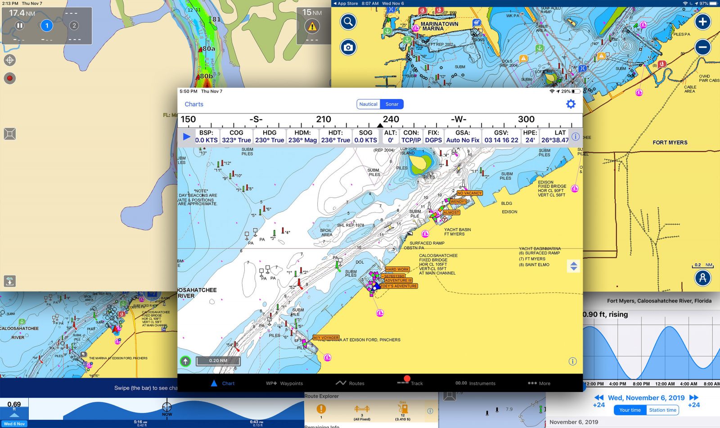
Task: Select the Your time option
Action: coord(630,410)
